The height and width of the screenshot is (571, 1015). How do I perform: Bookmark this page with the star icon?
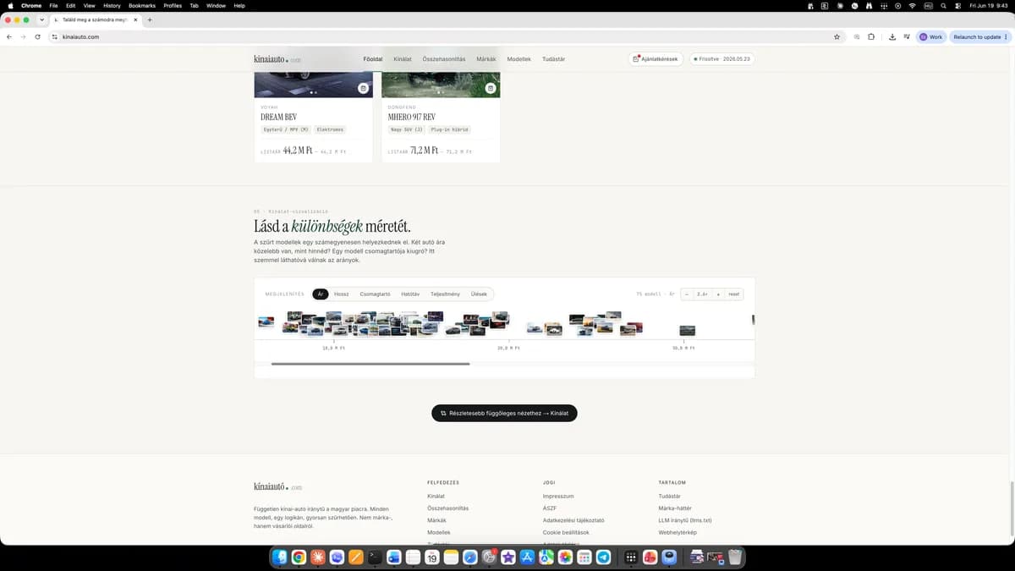click(x=837, y=37)
